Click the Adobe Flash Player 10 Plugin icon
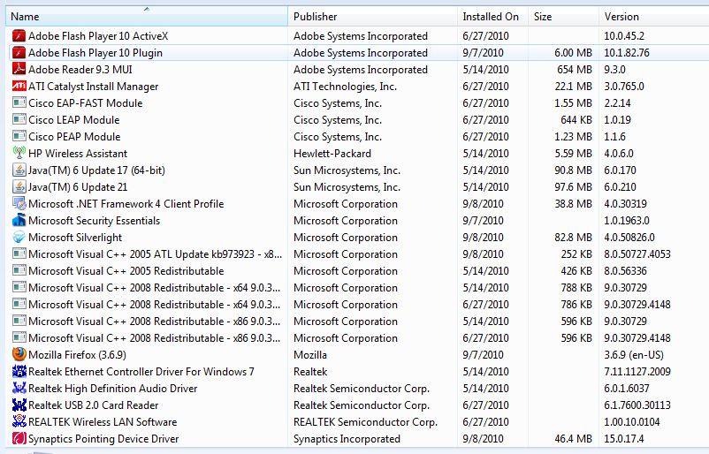 click(19, 52)
